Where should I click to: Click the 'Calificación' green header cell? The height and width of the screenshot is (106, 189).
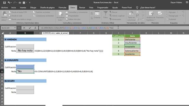118,36
